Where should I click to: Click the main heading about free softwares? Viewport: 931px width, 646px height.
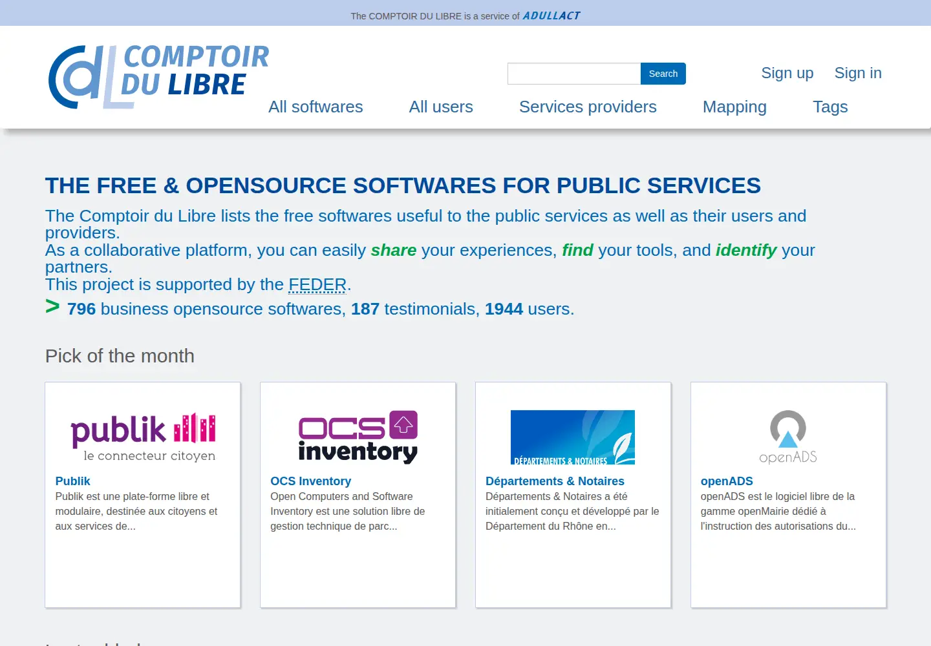(x=403, y=185)
